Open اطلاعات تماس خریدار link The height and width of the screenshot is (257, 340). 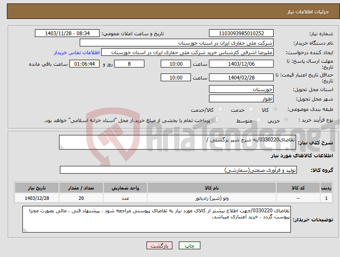coord(77,52)
